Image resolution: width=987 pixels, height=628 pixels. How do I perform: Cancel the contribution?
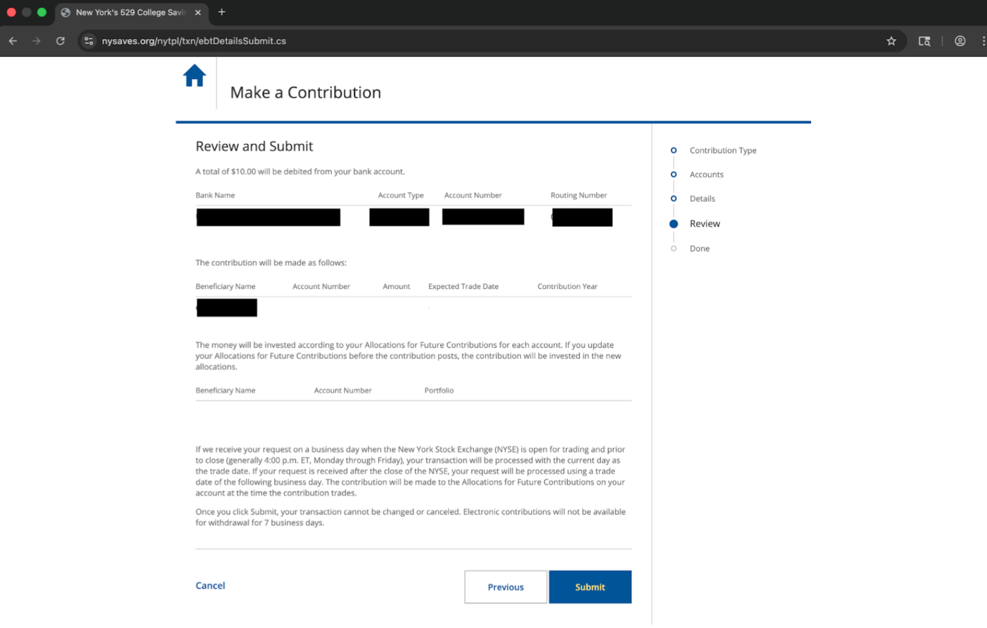tap(210, 585)
